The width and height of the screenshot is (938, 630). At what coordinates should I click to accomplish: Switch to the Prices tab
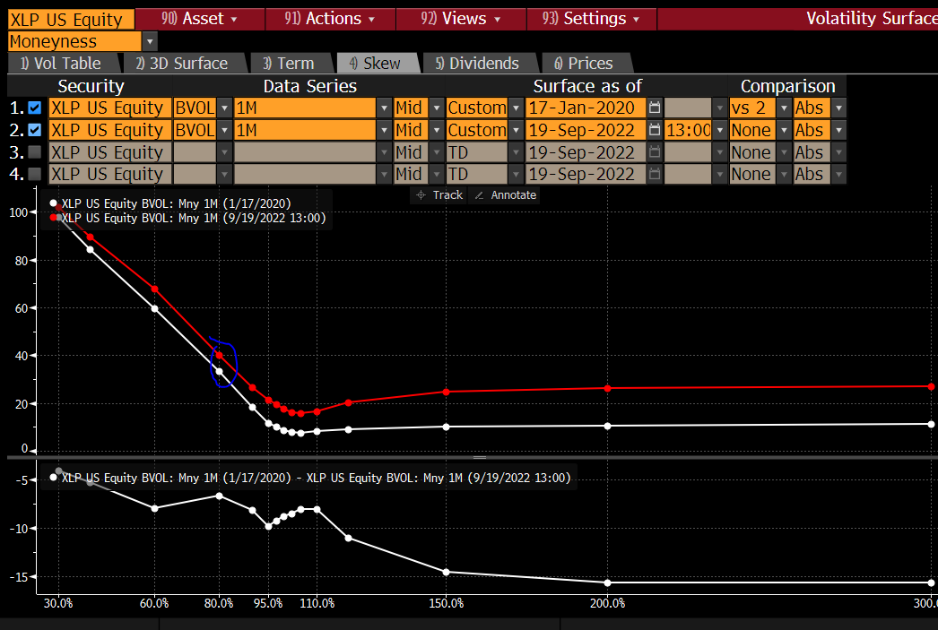coord(585,64)
